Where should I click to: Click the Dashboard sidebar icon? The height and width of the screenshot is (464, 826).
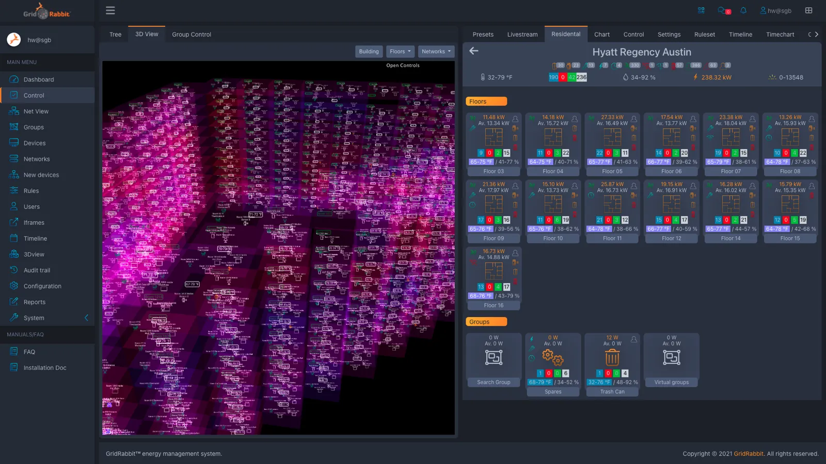click(x=14, y=79)
